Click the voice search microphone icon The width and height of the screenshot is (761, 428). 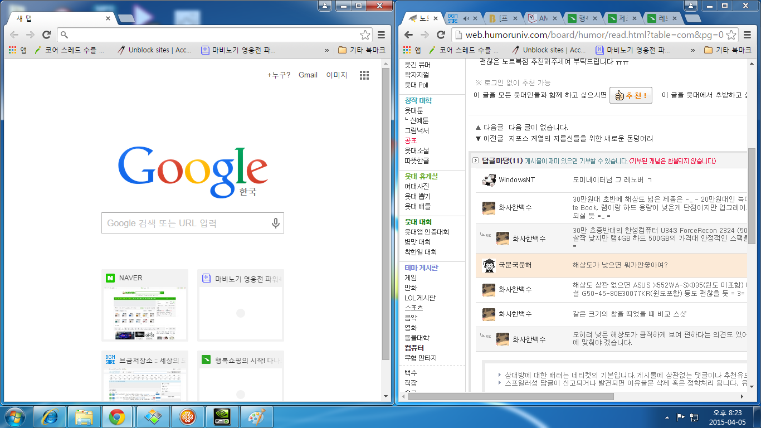point(275,223)
